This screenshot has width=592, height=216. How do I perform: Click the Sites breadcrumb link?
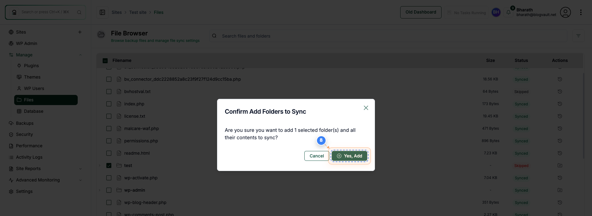click(117, 12)
